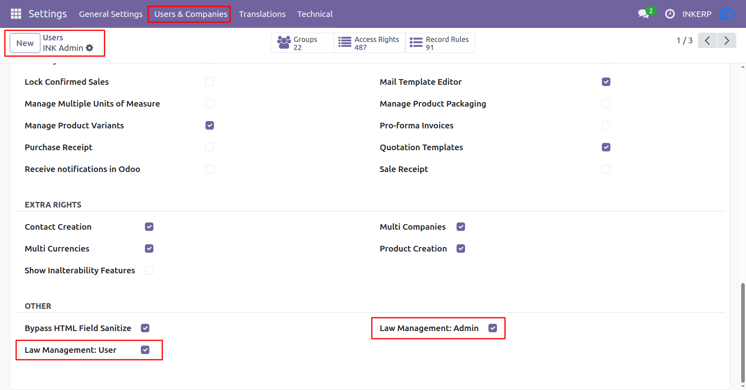The image size is (746, 390).
Task: Toggle Show Inalterability Features checkbox
Action: (x=149, y=270)
